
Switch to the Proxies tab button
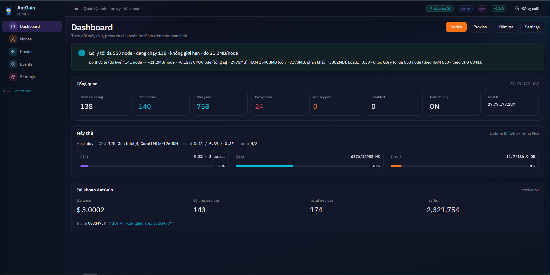tap(480, 27)
